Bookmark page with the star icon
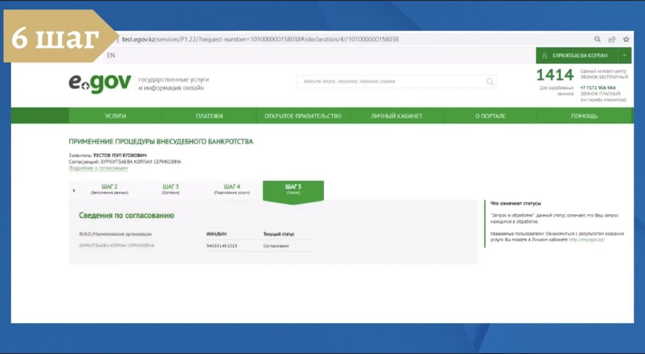The height and width of the screenshot is (354, 645). 626,39
